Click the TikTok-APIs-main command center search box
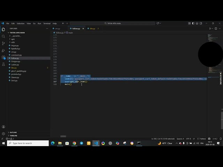The height and width of the screenshot is (167, 223). (112, 23)
